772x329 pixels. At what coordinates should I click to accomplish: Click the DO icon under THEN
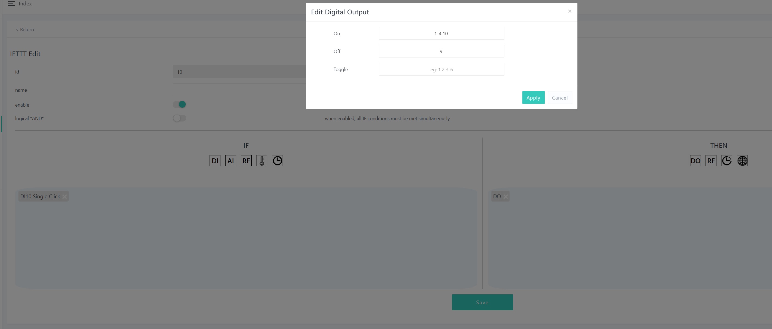tap(695, 161)
